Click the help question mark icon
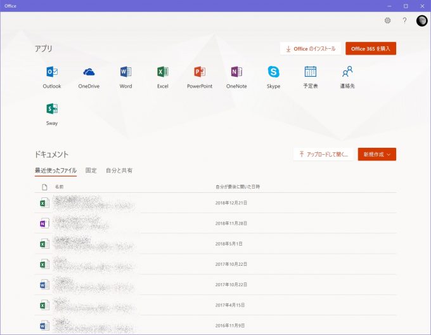Viewport: 431px width, 335px height. coord(404,20)
